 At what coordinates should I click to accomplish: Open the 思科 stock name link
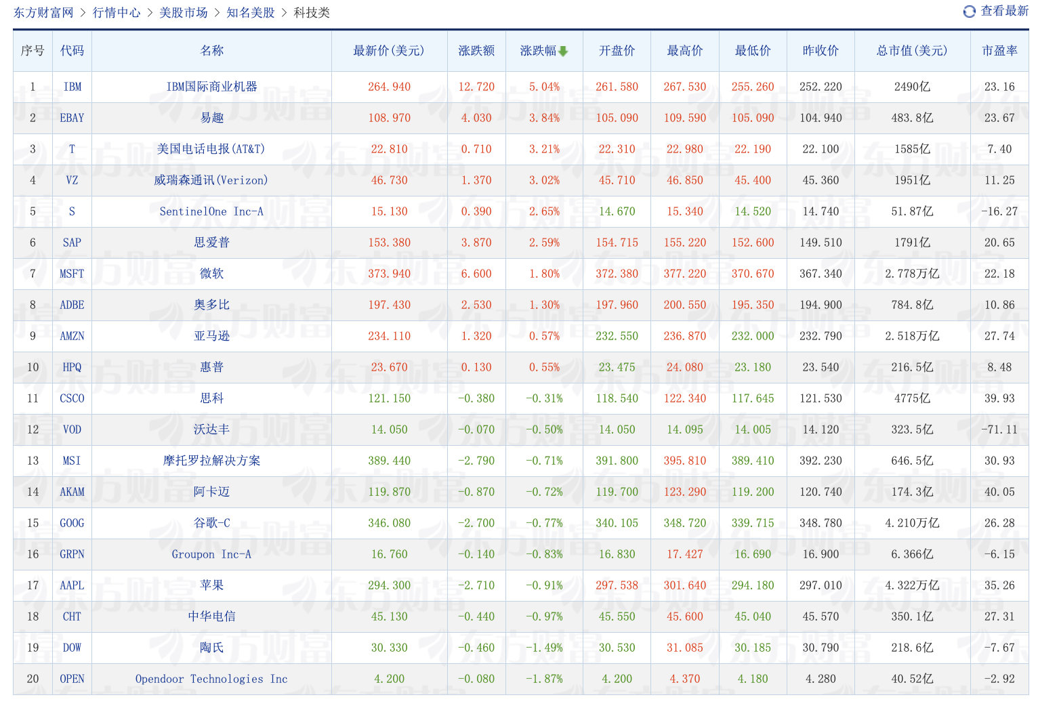pos(212,398)
